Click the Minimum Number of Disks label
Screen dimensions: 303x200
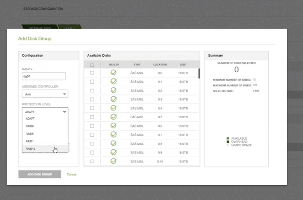click(x=232, y=80)
